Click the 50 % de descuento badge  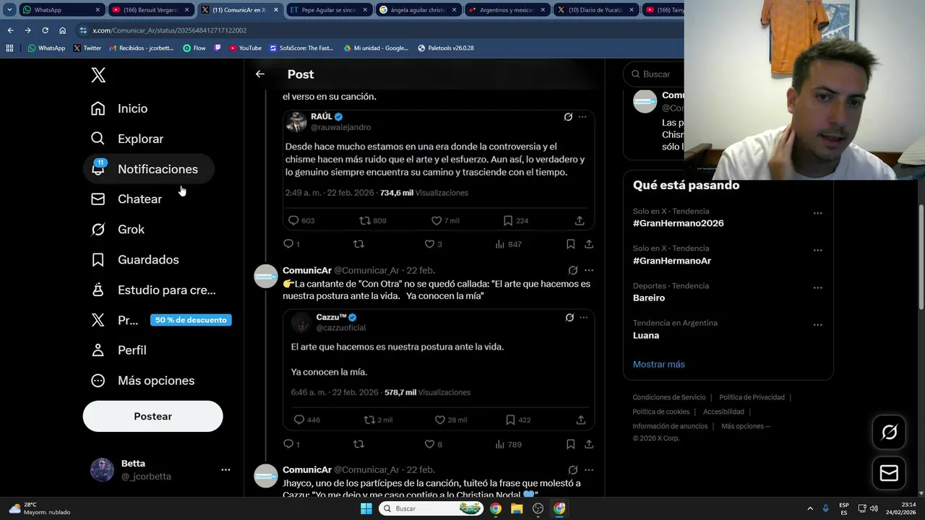191,320
